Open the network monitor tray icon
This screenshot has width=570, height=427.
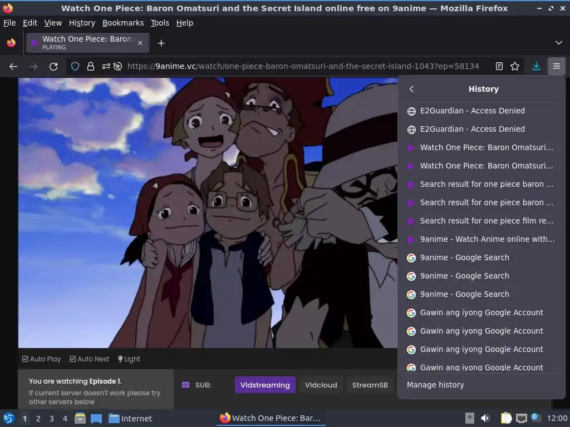click(x=522, y=418)
